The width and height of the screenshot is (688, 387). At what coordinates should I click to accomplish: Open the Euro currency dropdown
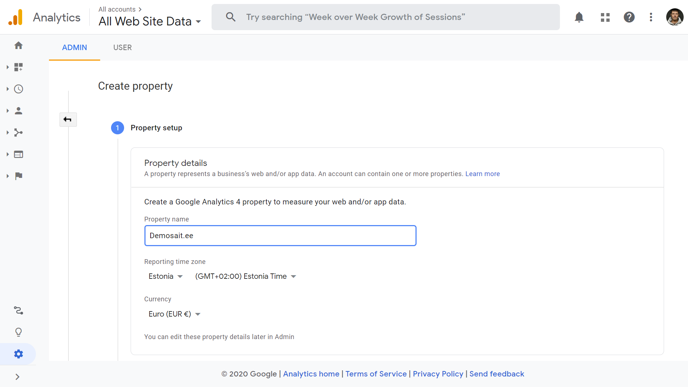click(174, 314)
